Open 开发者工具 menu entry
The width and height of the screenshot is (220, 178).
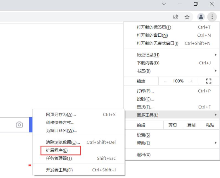(x=59, y=170)
